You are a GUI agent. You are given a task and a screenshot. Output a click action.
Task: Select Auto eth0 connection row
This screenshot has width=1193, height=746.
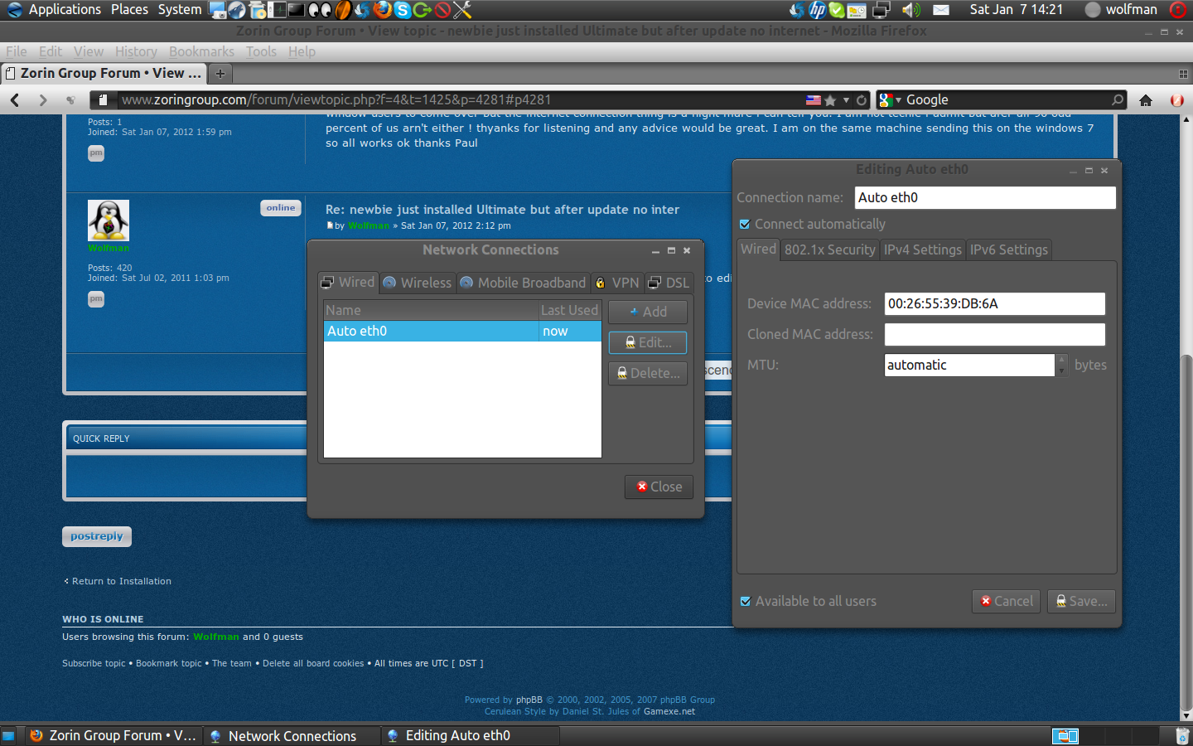462,331
